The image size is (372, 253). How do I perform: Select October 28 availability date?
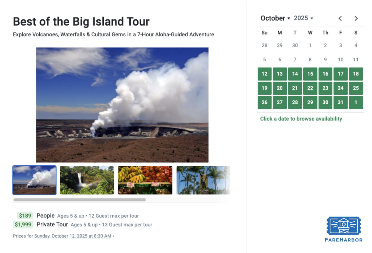click(295, 102)
